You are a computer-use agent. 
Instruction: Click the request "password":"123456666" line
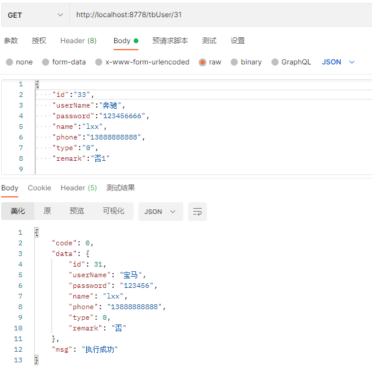pos(101,116)
